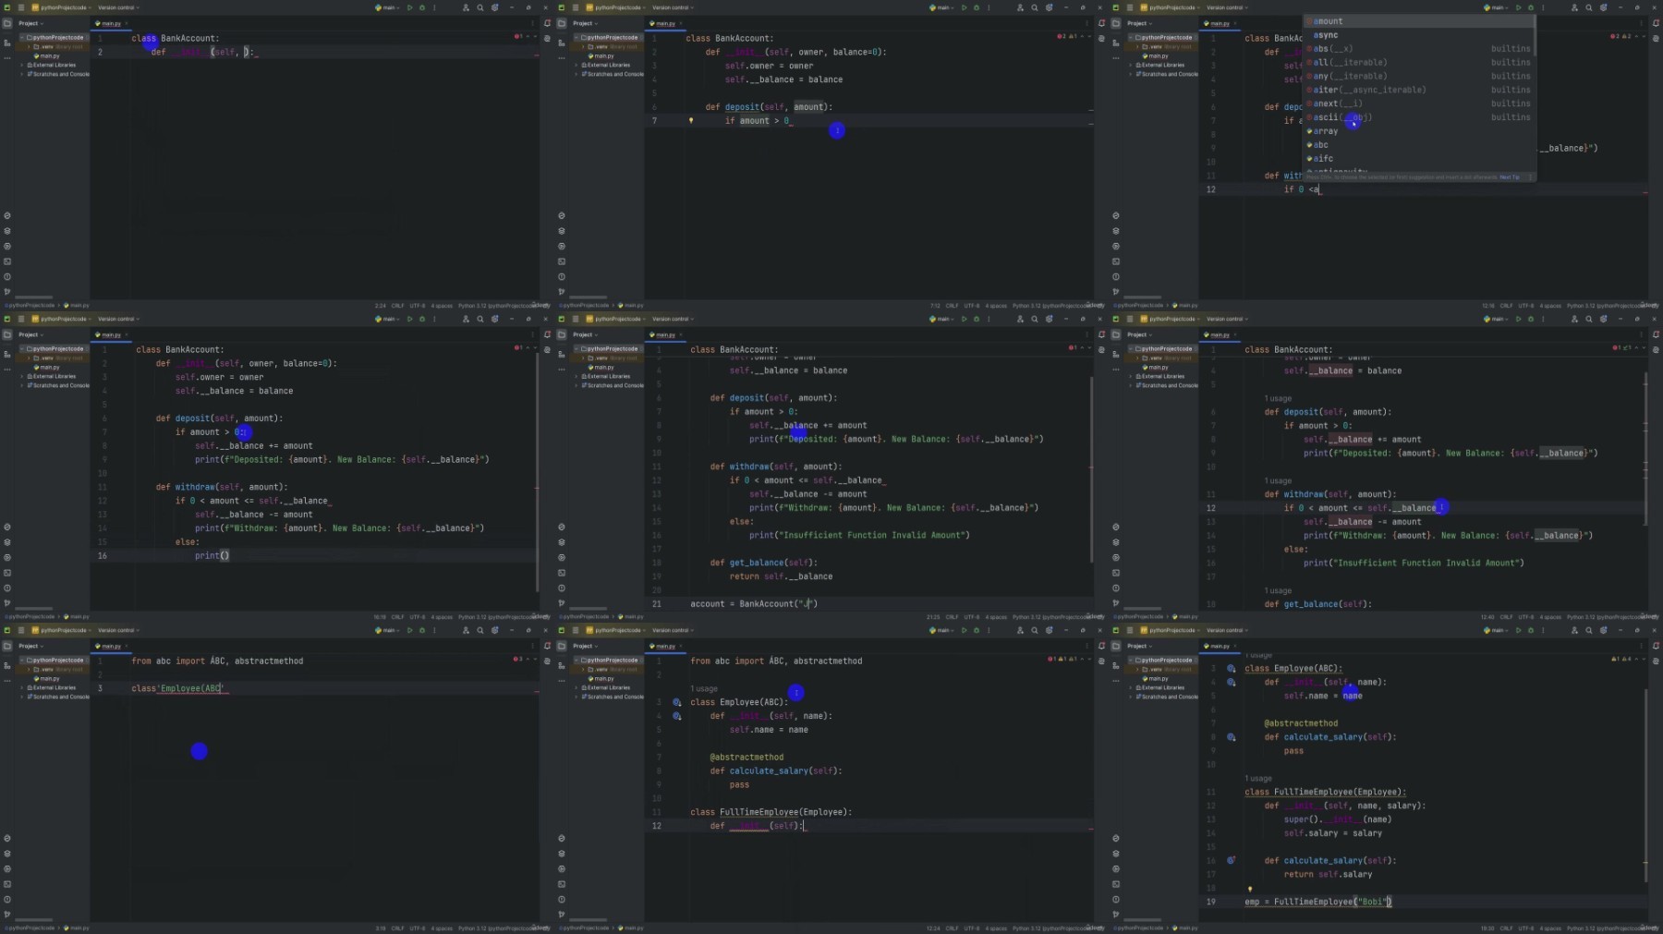This screenshot has width=1663, height=934.
Task: Click the 'Next Tip' link in the completion popup
Action: point(1509,177)
